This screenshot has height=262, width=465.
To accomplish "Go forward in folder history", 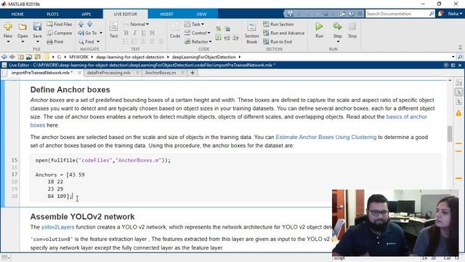I will point(12,57).
